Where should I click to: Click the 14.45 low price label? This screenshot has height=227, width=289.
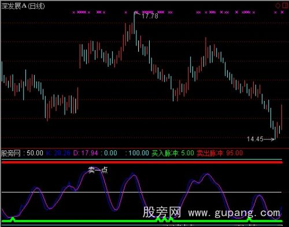click(x=255, y=139)
